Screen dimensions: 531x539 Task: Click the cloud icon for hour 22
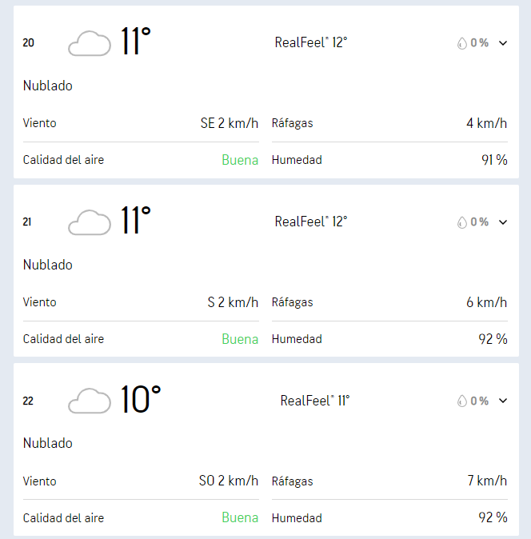90,401
